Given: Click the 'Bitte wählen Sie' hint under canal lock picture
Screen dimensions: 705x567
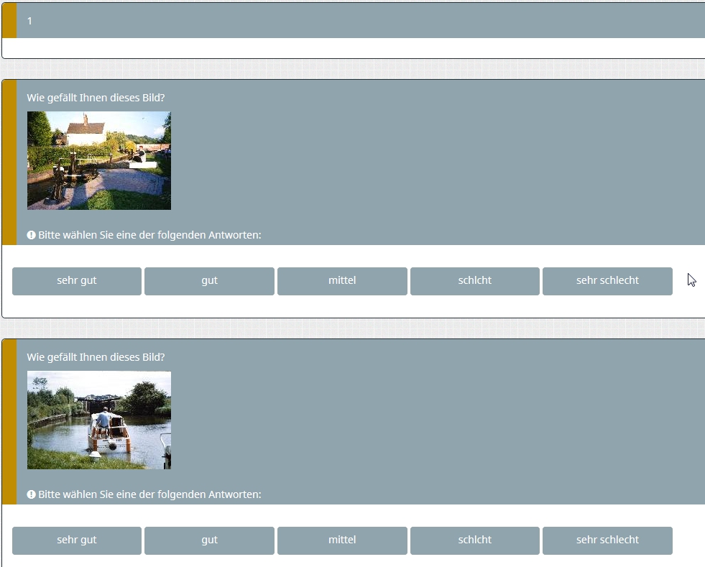Looking at the screenshot, I should (149, 235).
